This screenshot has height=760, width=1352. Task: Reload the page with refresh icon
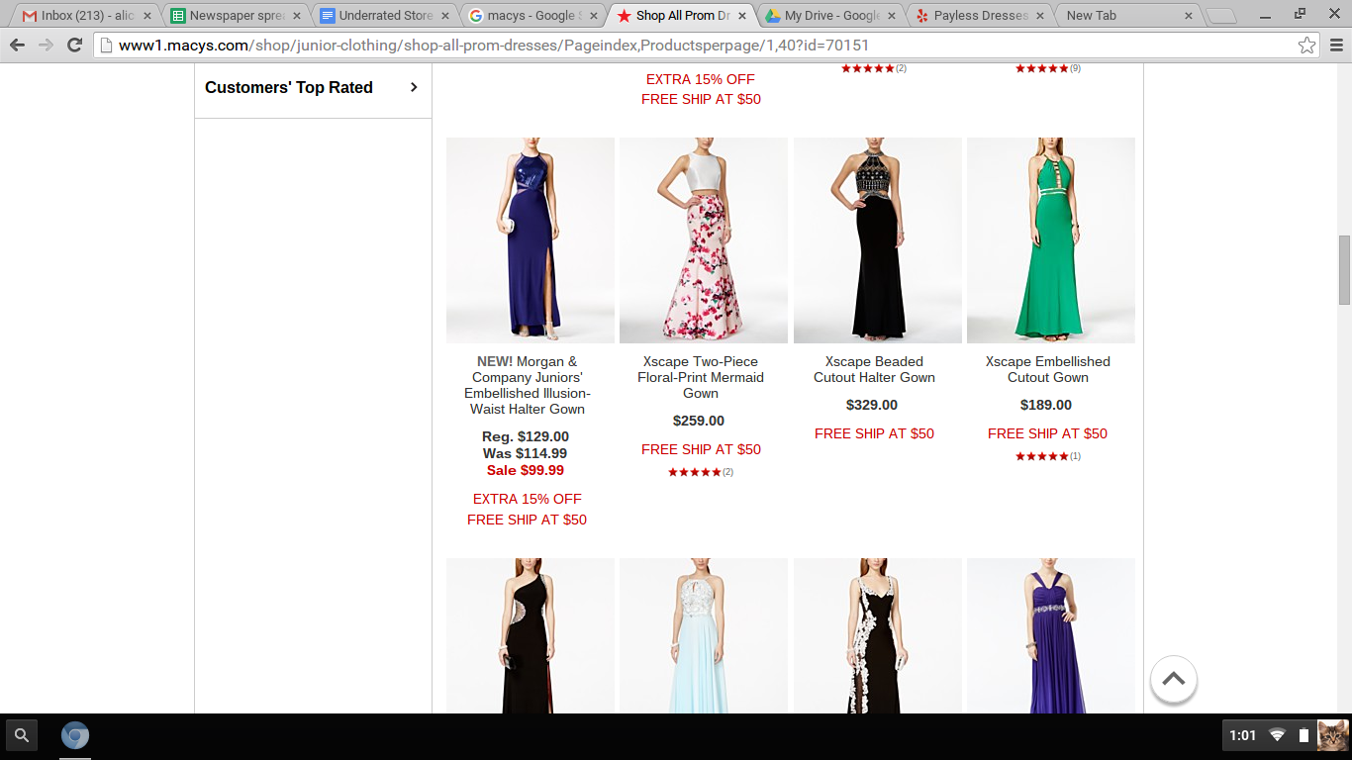pos(74,46)
